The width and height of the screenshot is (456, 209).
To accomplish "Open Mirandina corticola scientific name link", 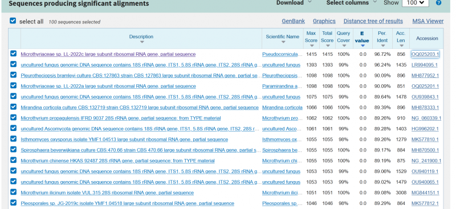I will tap(282, 108).
